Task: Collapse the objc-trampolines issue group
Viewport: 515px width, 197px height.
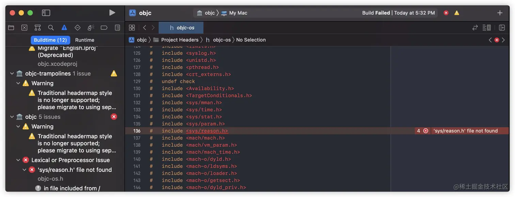Action: coord(12,74)
